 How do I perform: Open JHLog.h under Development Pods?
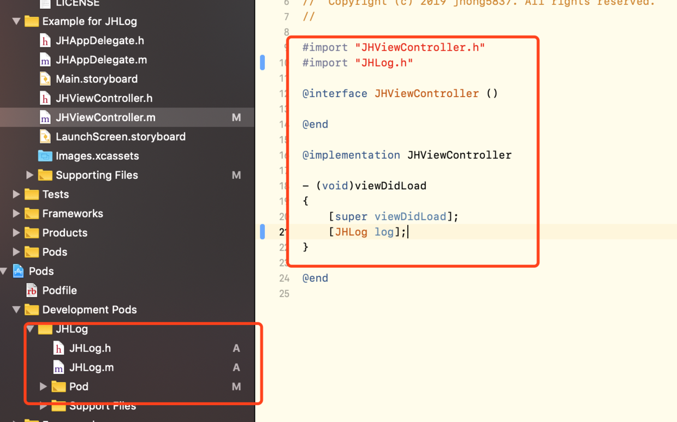point(90,348)
